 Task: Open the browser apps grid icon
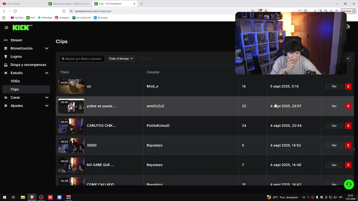(x=4, y=18)
